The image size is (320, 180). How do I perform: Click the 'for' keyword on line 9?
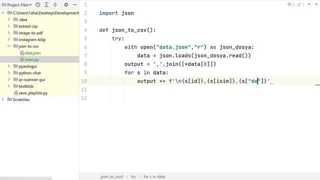click(129, 72)
